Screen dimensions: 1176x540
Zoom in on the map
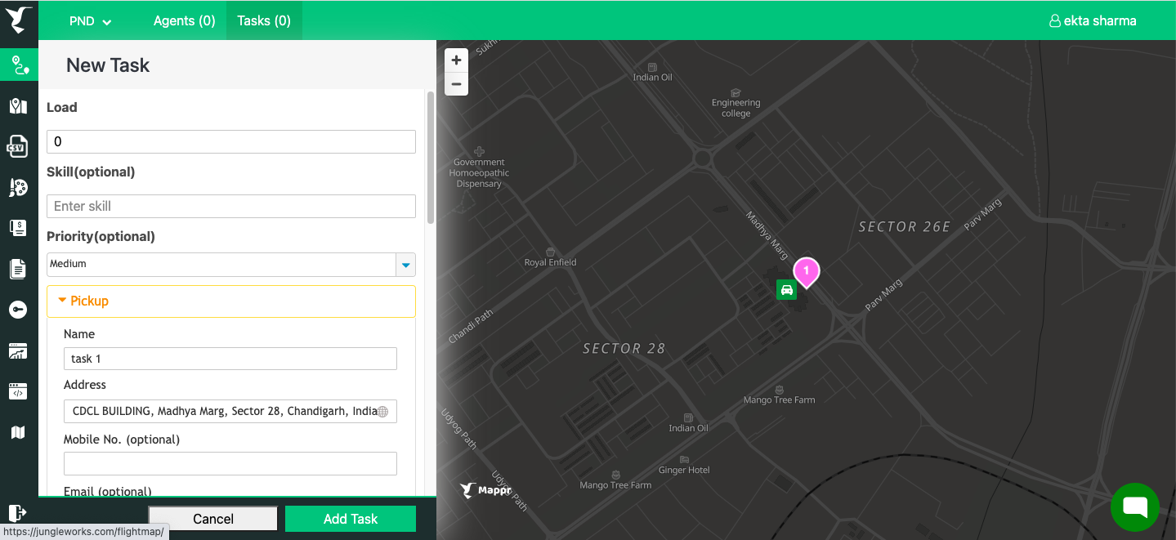coord(456,60)
